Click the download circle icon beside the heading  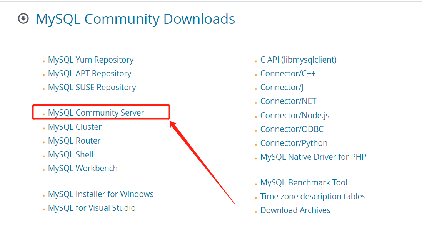pos(23,18)
